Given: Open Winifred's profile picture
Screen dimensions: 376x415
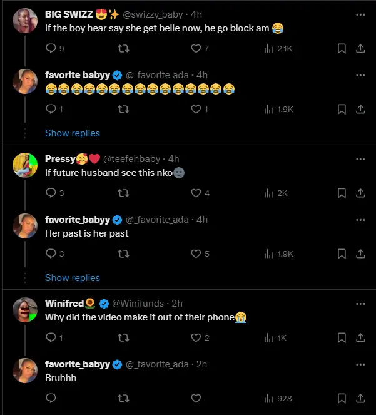Looking at the screenshot, I should coord(25,310).
